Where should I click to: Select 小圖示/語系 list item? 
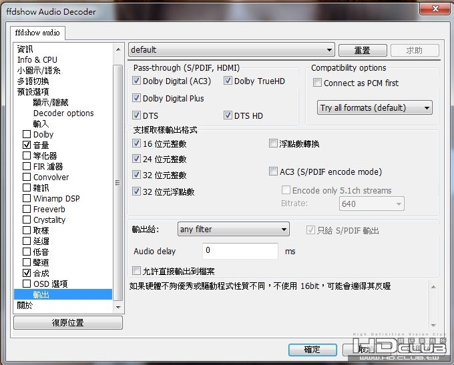click(x=39, y=70)
